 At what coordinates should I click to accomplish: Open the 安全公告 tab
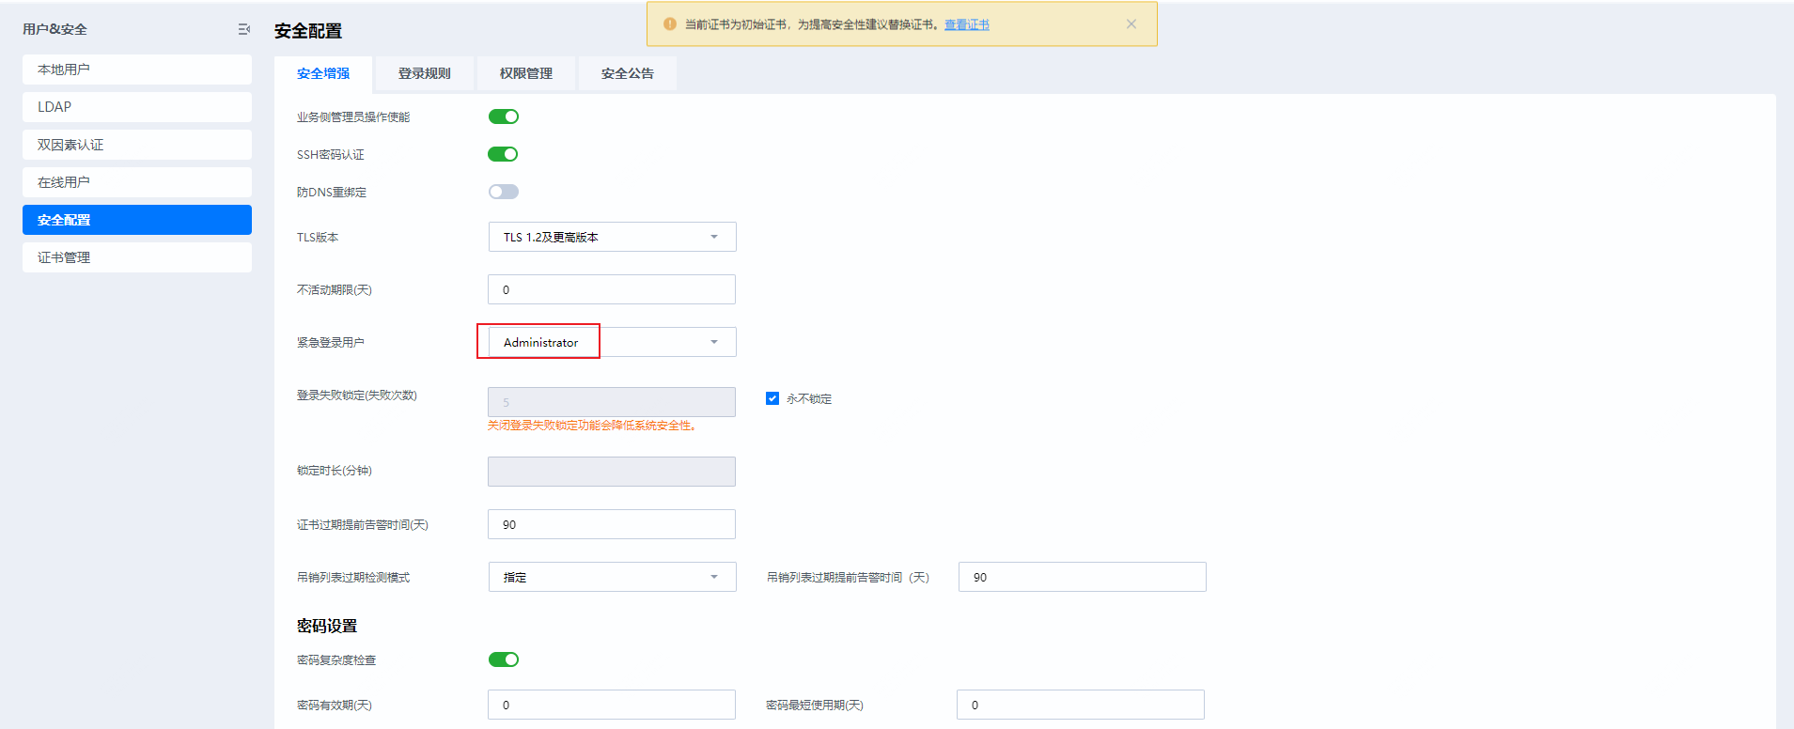click(627, 73)
